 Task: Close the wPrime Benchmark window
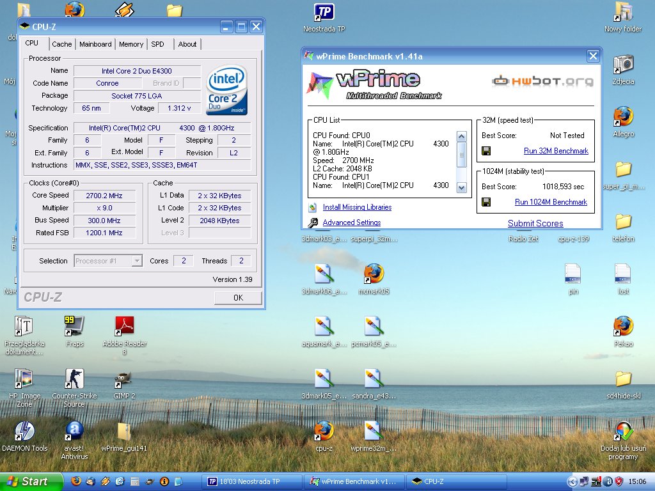coord(593,56)
